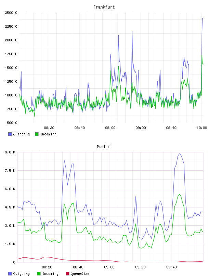Click the 2500.0 y-axis label in Frankfurt
The image size is (208, 279).
[11, 13]
